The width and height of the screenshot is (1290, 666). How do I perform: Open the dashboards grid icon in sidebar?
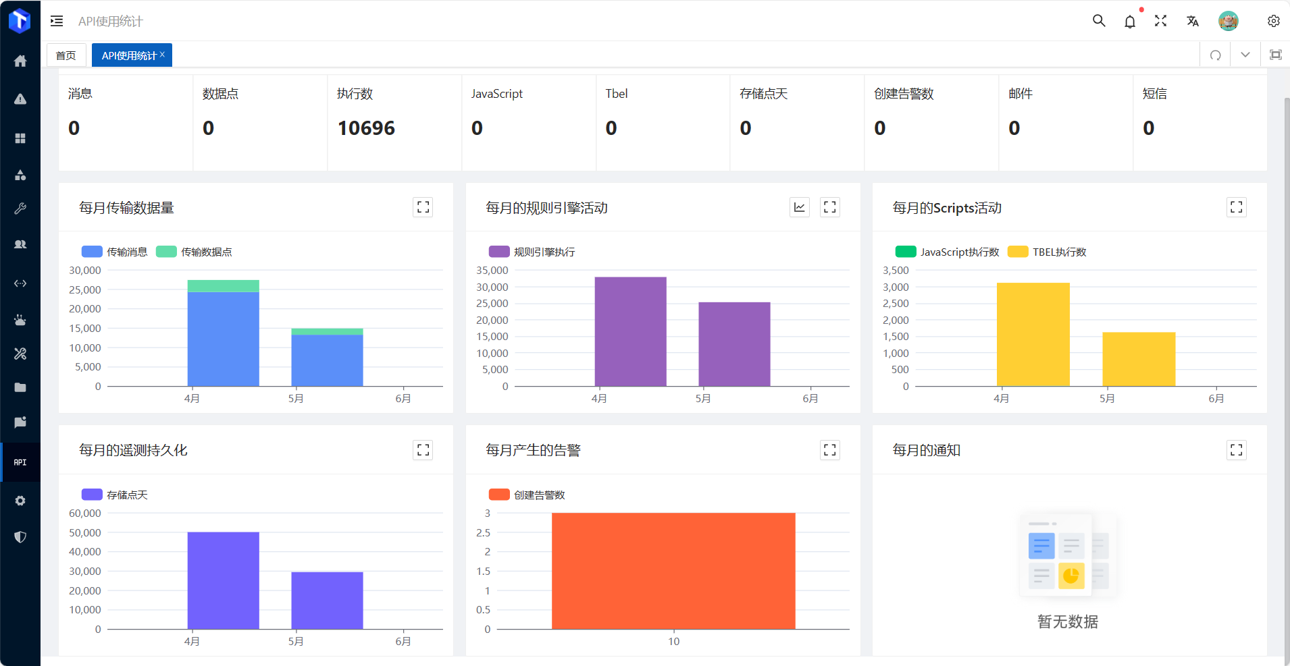20,138
